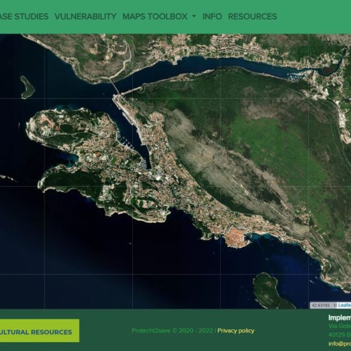Go to the Vulnerability page
The width and height of the screenshot is (351, 351).
click(85, 16)
